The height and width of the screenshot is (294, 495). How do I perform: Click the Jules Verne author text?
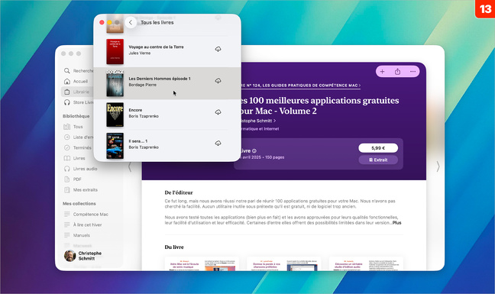pyautogui.click(x=140, y=53)
